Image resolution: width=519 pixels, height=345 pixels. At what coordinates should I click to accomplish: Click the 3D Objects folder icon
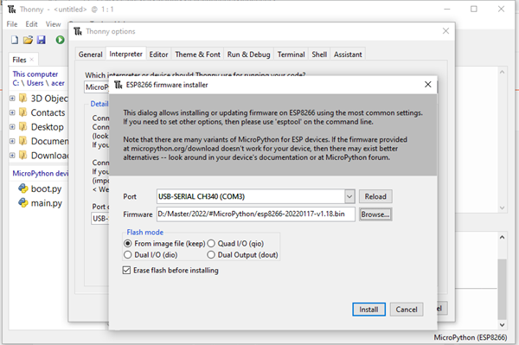[x=22, y=99]
